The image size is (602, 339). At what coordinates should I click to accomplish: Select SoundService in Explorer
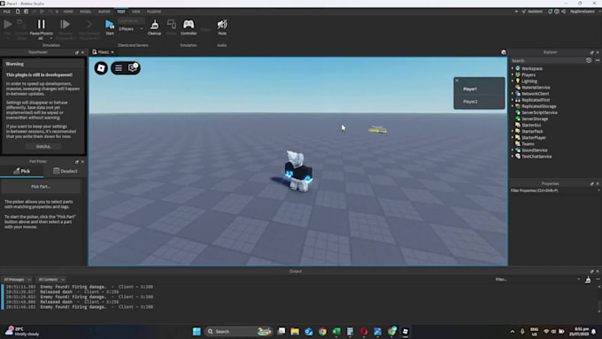coord(534,150)
